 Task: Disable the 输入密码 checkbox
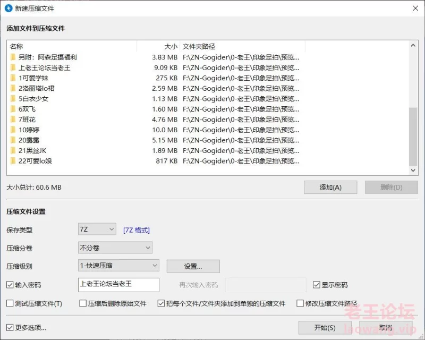pos(10,285)
